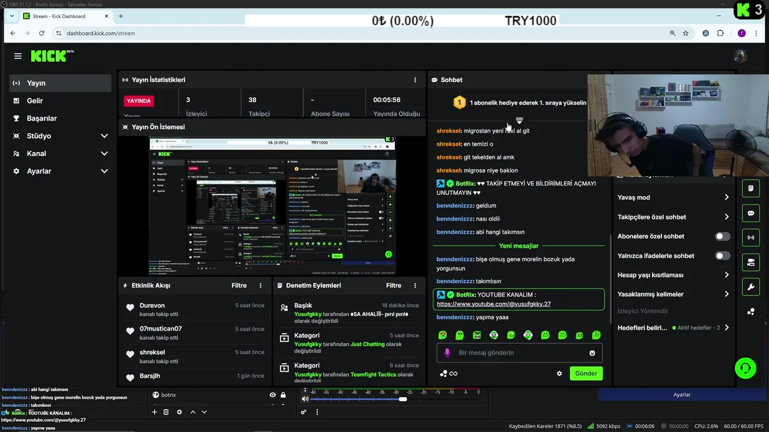Viewport: 769px width, 432px height.
Task: Open Yavaş mod options
Action: point(673,197)
